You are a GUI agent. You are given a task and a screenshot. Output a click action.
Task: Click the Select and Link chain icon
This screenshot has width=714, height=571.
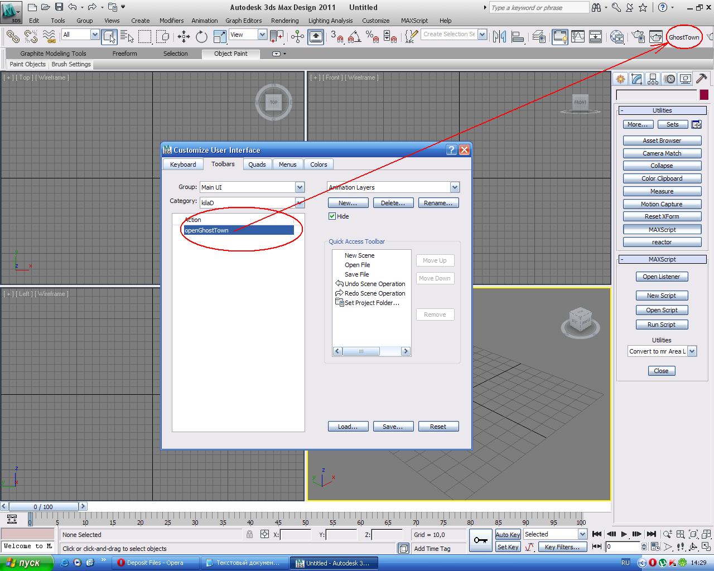[x=12, y=37]
